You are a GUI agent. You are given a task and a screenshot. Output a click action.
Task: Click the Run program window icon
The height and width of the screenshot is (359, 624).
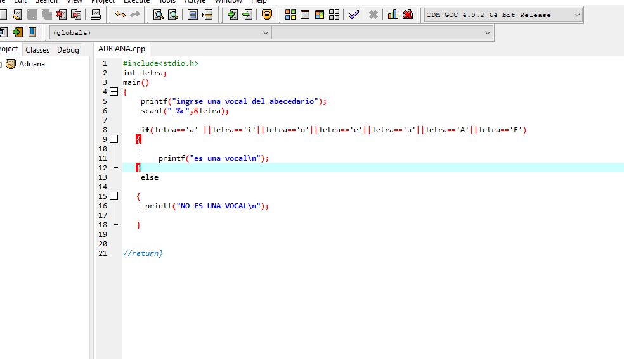305,15
